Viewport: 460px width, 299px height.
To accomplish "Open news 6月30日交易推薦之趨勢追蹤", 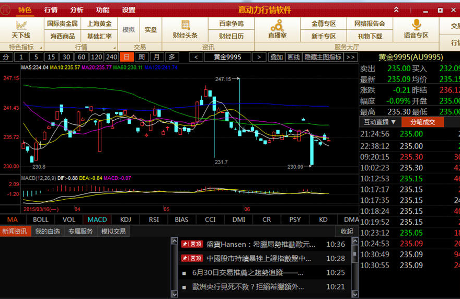I will click(x=263, y=272).
